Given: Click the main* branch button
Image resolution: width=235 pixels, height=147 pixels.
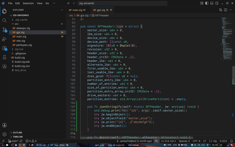Looking at the screenshot, I should click(13, 141).
